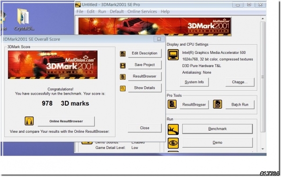
Task: Click the 3DMark2001 title bar app icon
Action: coord(78,5)
